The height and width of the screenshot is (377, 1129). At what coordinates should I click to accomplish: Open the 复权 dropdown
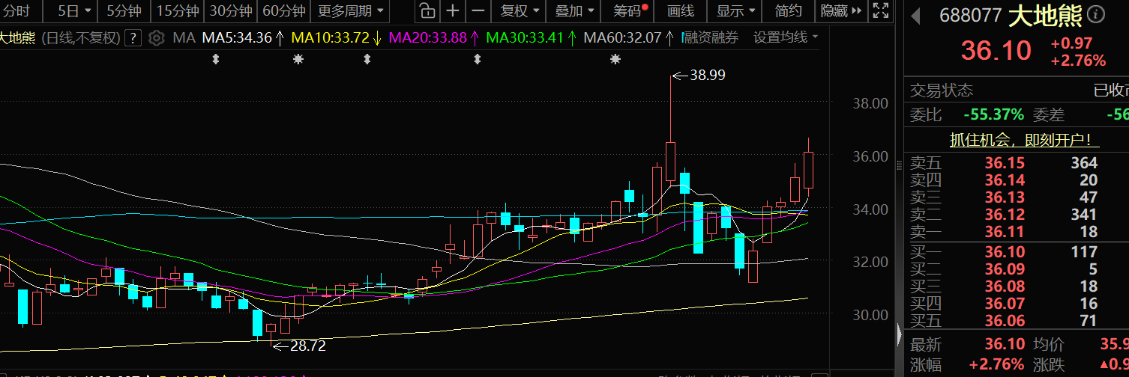[518, 10]
